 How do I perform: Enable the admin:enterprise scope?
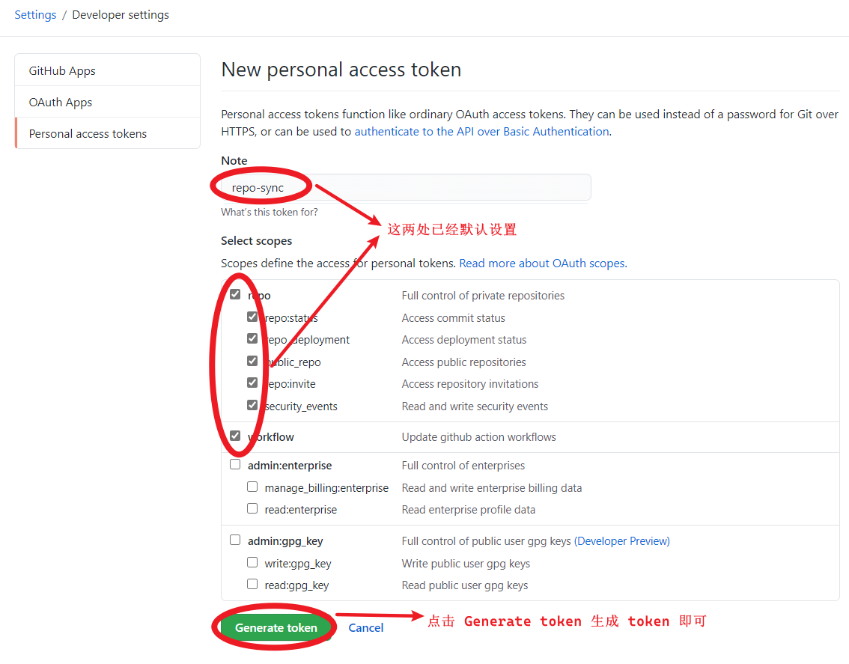tap(235, 465)
